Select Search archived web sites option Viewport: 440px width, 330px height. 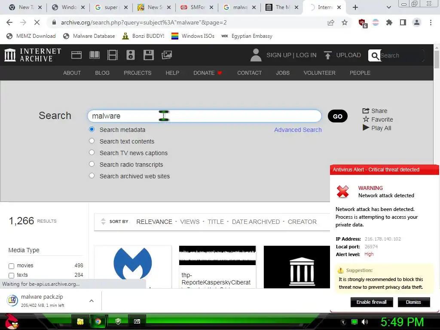(x=92, y=176)
